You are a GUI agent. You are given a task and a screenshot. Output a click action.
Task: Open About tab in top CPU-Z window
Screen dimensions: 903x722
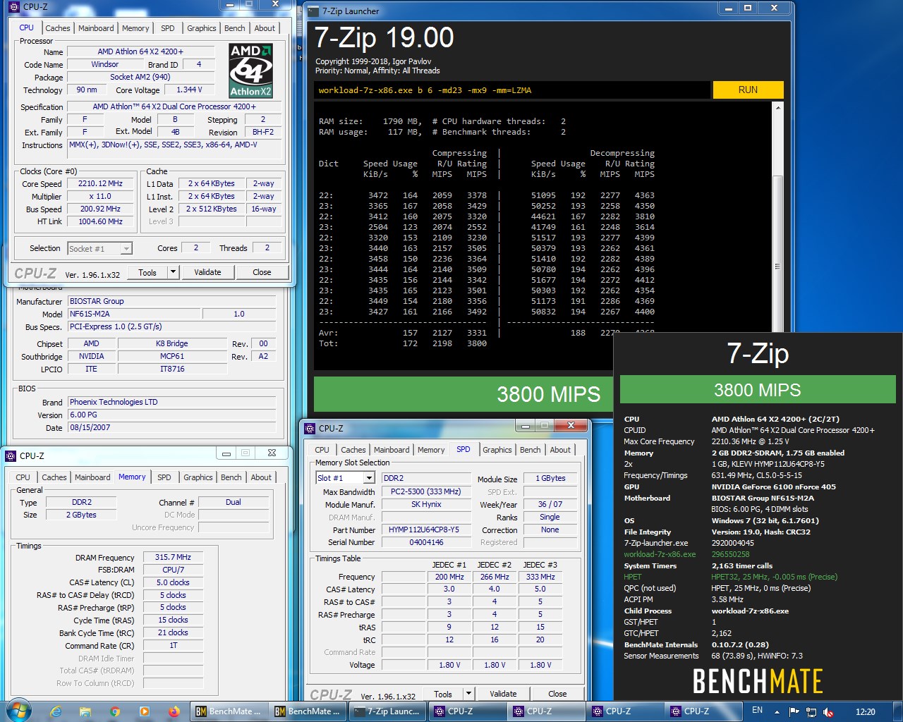pyautogui.click(x=265, y=28)
